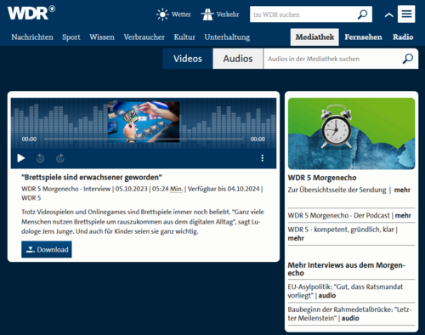Switch to Radio tab

[403, 37]
